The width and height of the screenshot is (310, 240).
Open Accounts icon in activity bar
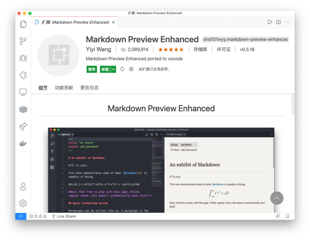pos(23,186)
